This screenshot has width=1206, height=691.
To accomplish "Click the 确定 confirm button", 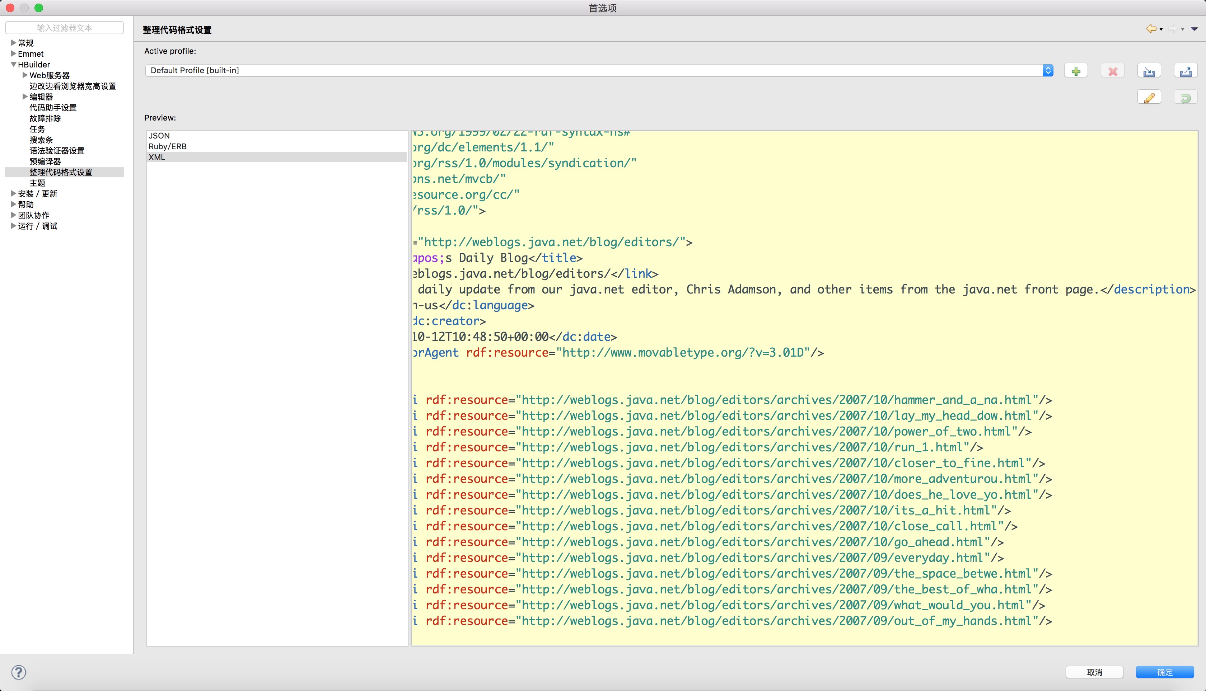I will [x=1165, y=672].
